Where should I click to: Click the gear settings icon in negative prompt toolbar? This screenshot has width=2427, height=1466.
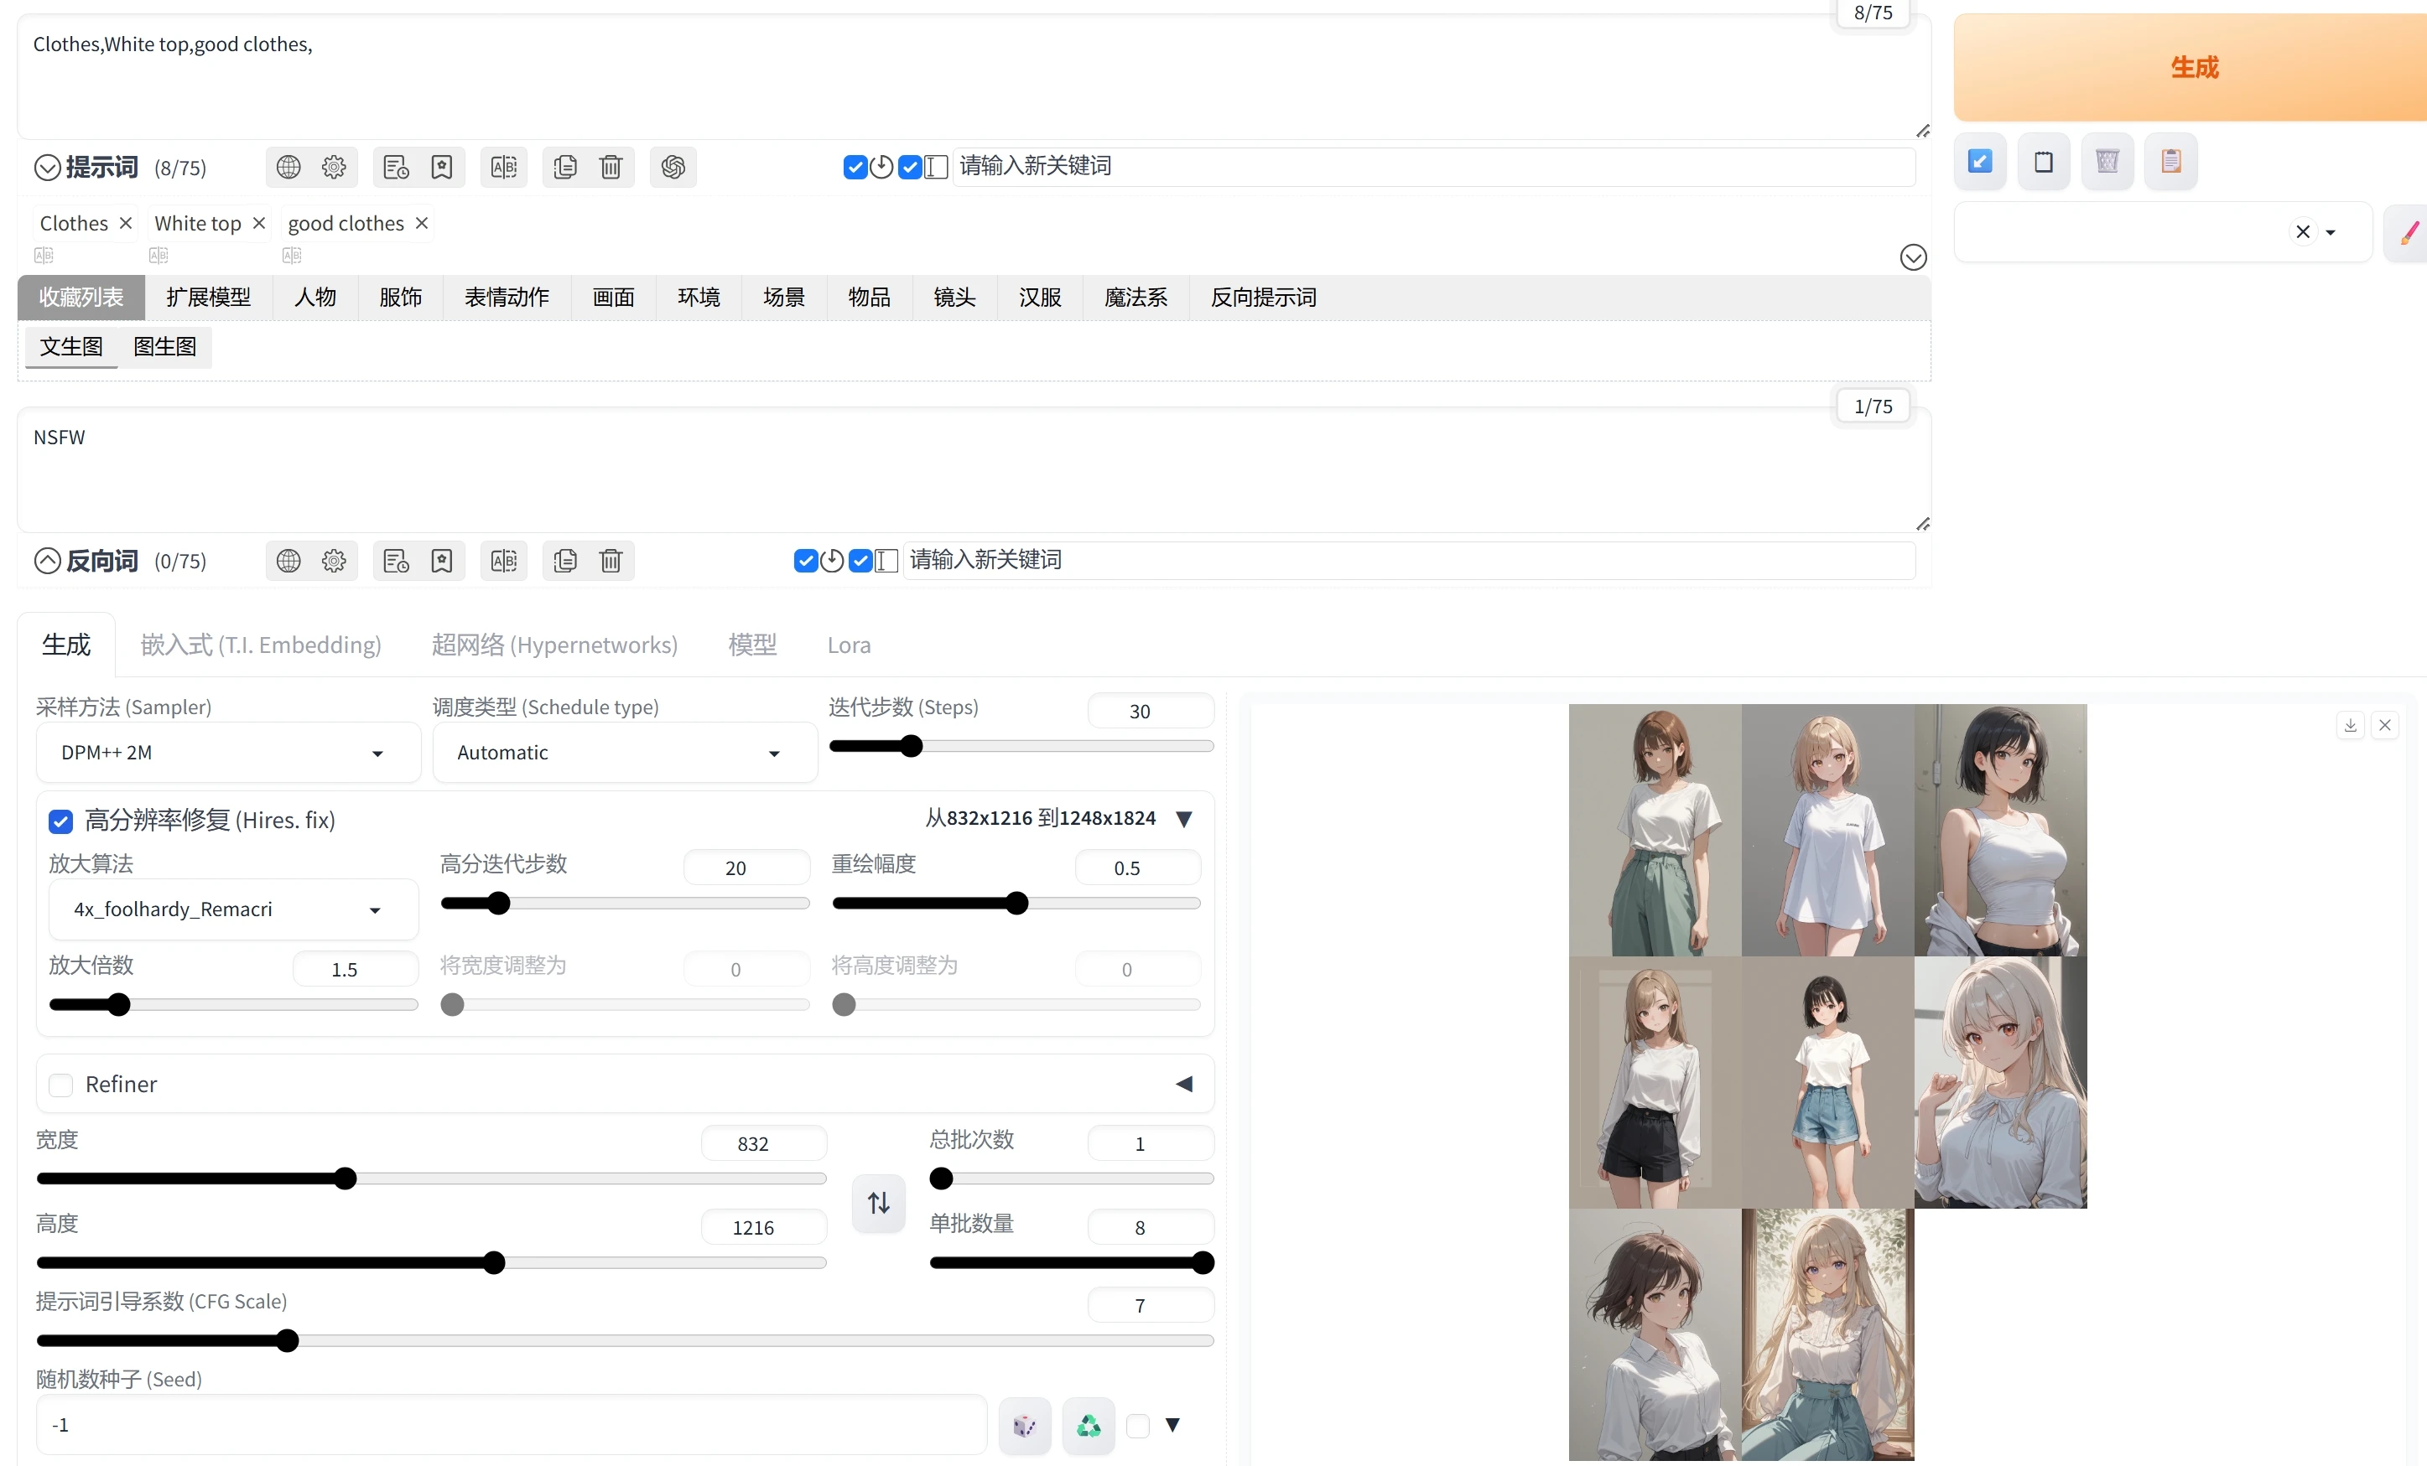(x=334, y=562)
